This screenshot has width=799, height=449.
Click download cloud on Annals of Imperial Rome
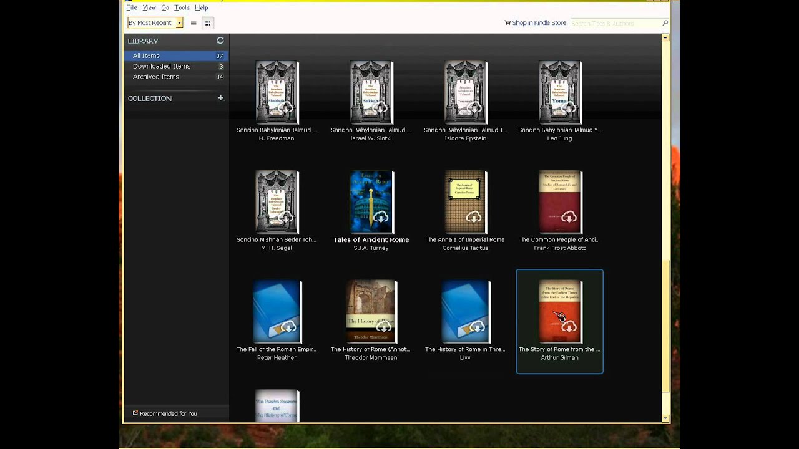point(474,217)
